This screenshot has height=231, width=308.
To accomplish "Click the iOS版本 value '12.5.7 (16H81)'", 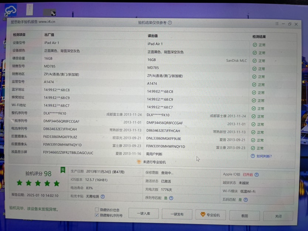I will (96, 180).
